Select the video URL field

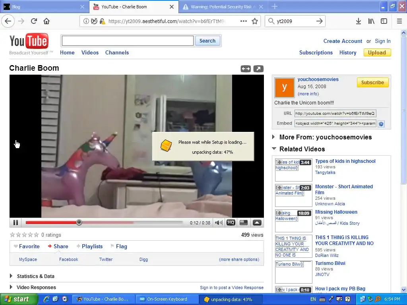(x=335, y=113)
